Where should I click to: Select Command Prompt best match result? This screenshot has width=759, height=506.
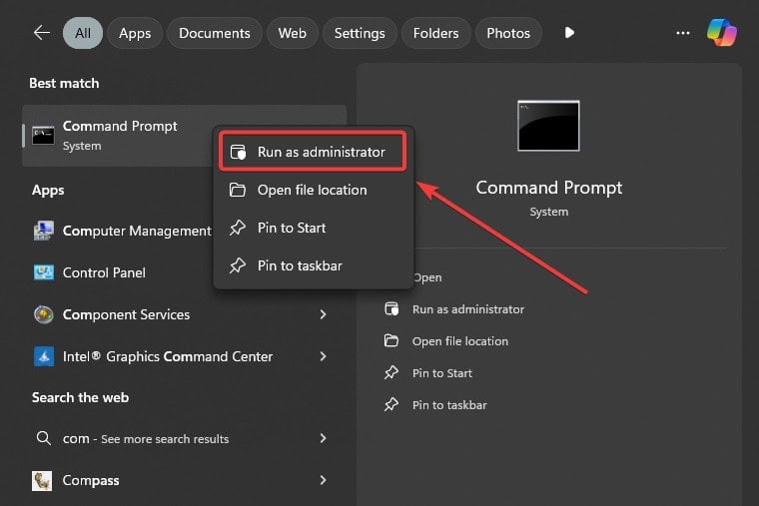[x=185, y=136]
